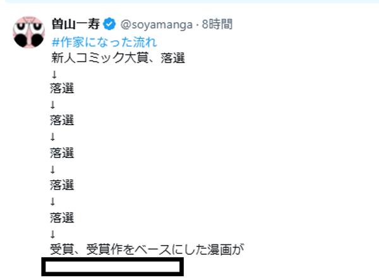Click the second down arrow in the tweet
The height and width of the screenshot is (278, 379).
(53, 105)
